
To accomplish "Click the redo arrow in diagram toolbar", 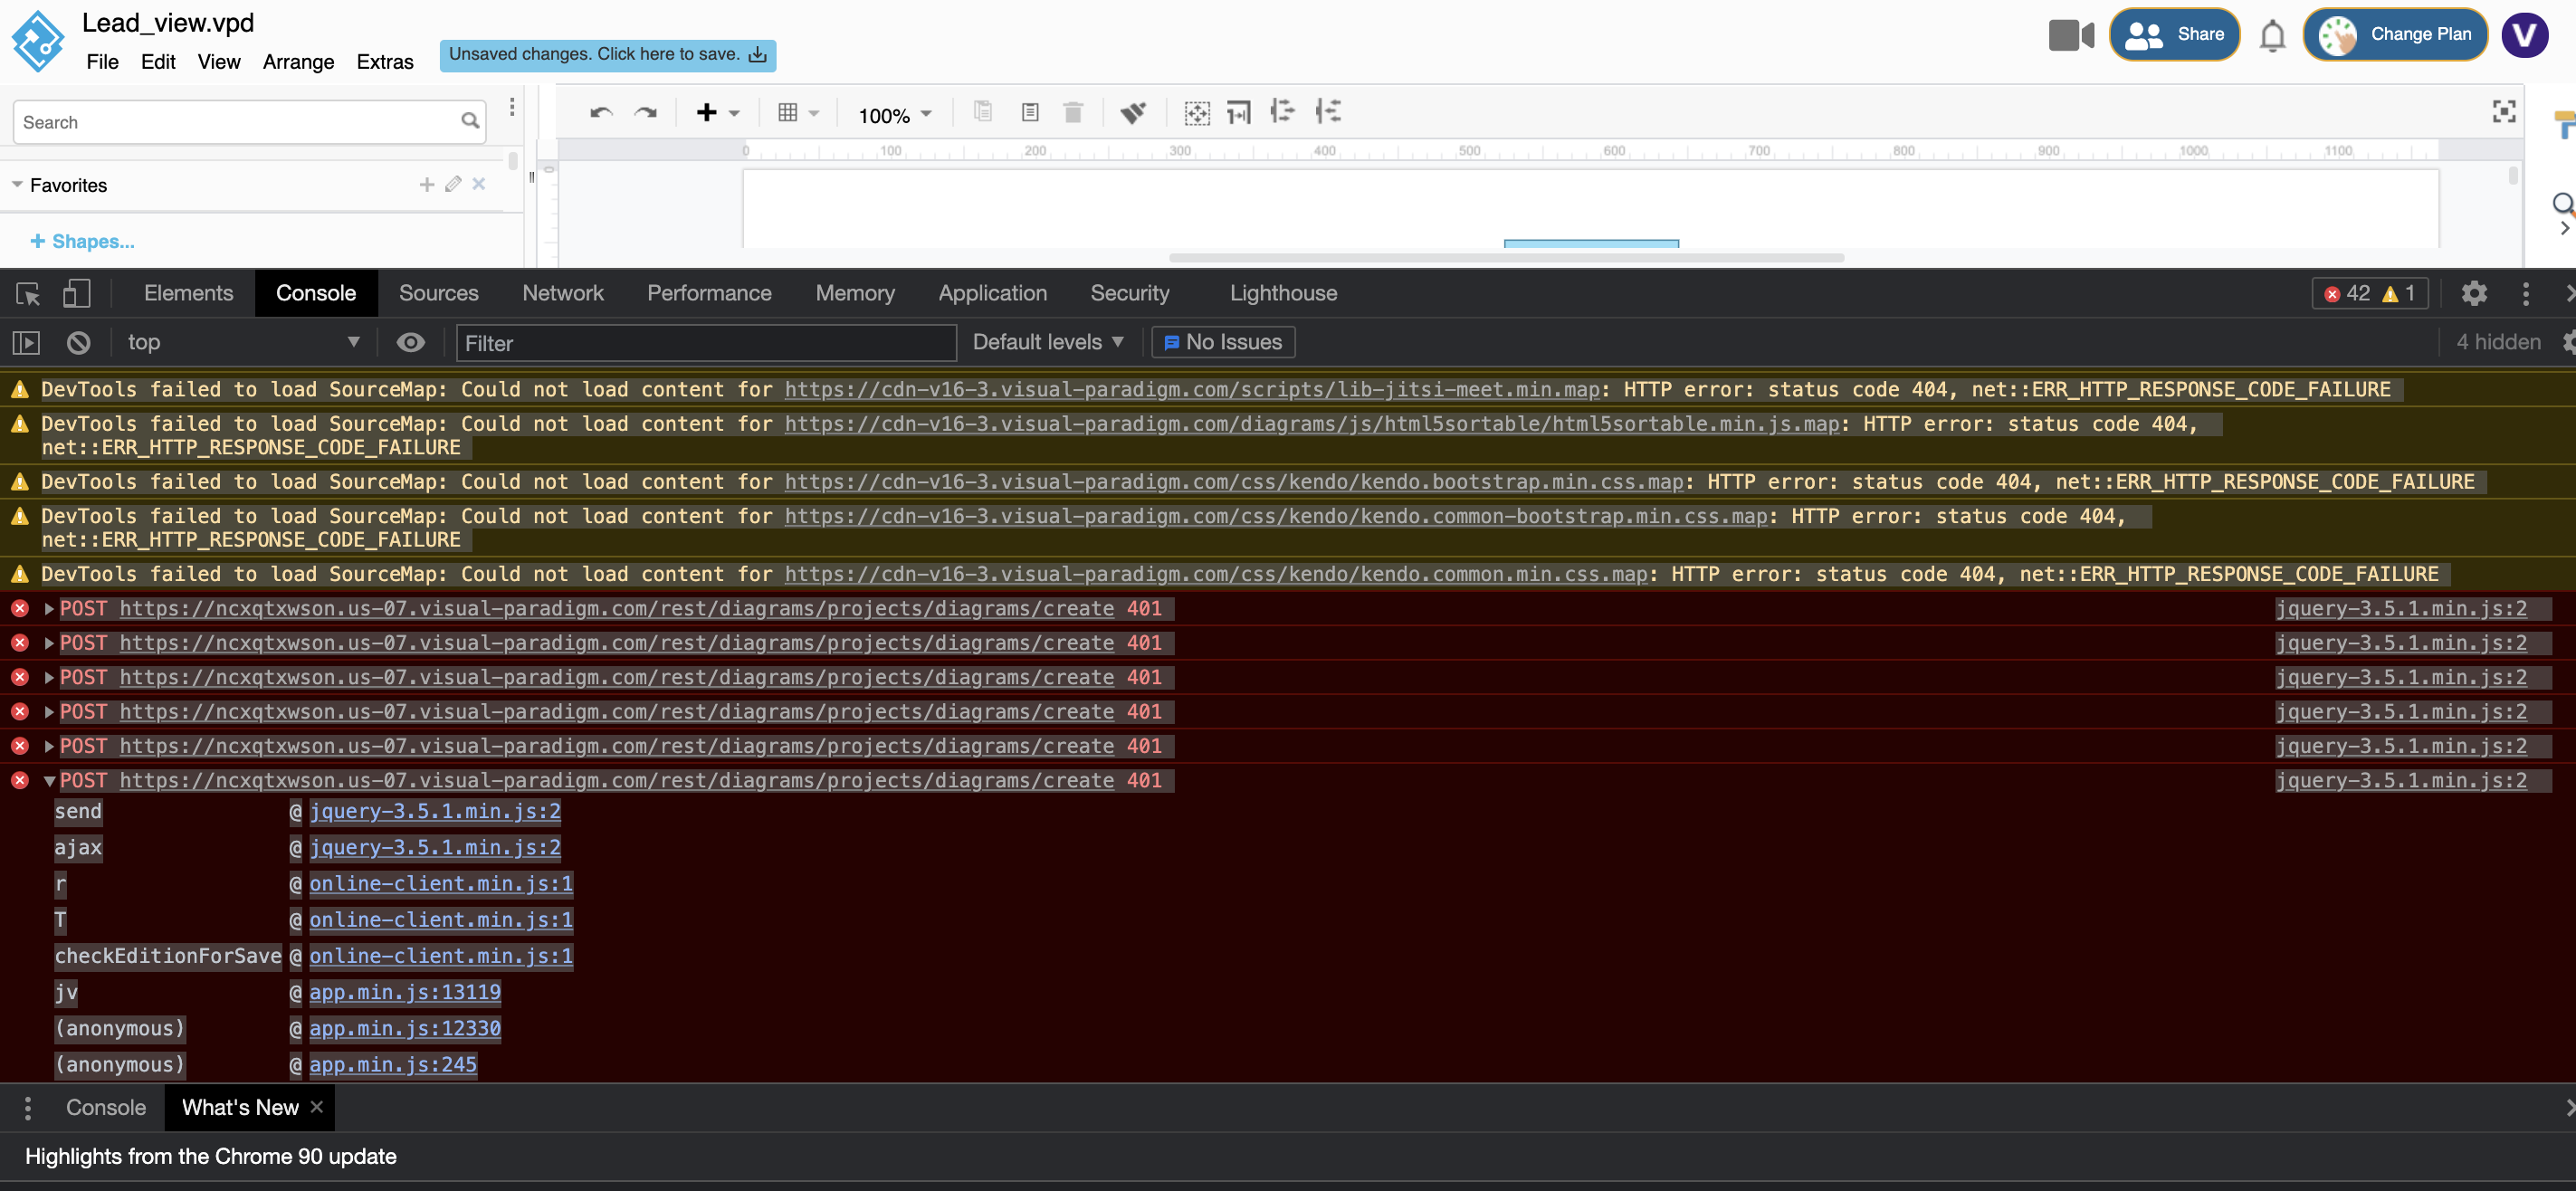I will [646, 113].
